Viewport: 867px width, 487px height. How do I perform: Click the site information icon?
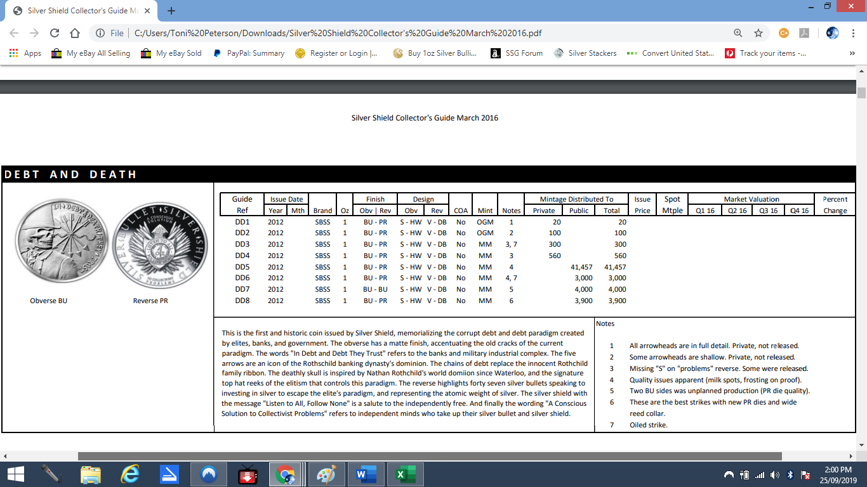(x=100, y=33)
